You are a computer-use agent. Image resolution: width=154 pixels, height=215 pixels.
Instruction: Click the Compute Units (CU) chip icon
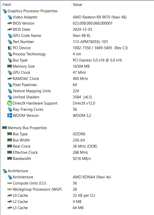click(x=10, y=183)
